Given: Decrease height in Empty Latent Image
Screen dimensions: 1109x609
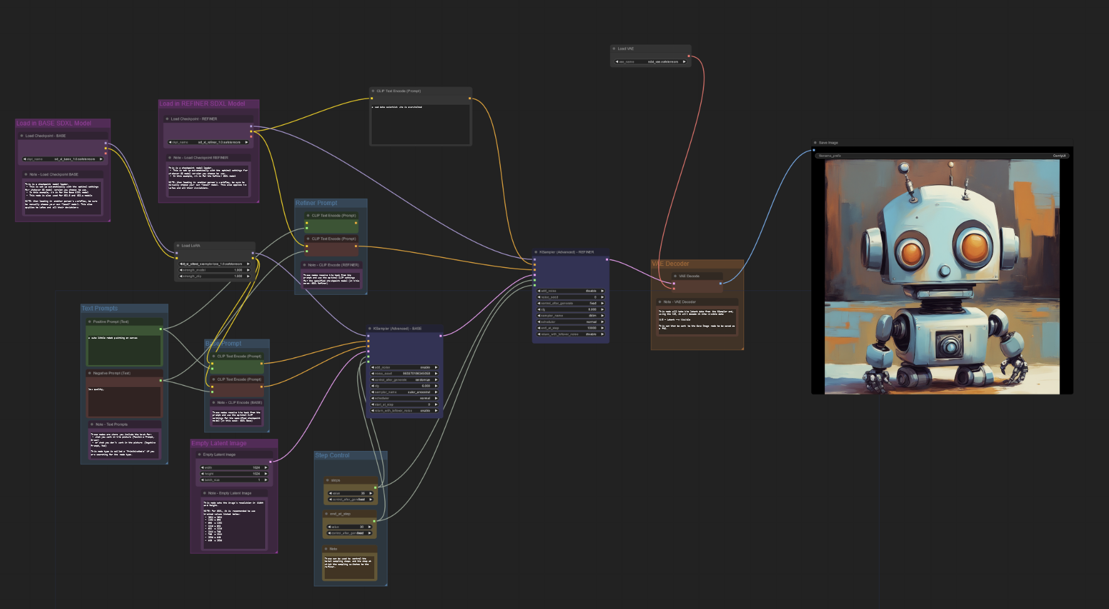Looking at the screenshot, I should click(x=202, y=474).
